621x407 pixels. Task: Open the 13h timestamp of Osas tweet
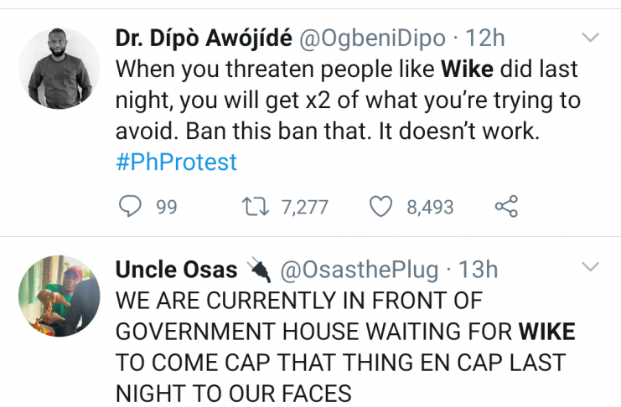479,270
